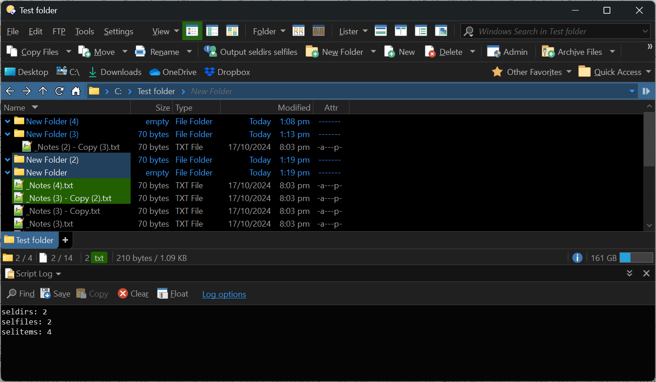Click the Log options link
Image resolution: width=656 pixels, height=382 pixels.
(x=224, y=294)
